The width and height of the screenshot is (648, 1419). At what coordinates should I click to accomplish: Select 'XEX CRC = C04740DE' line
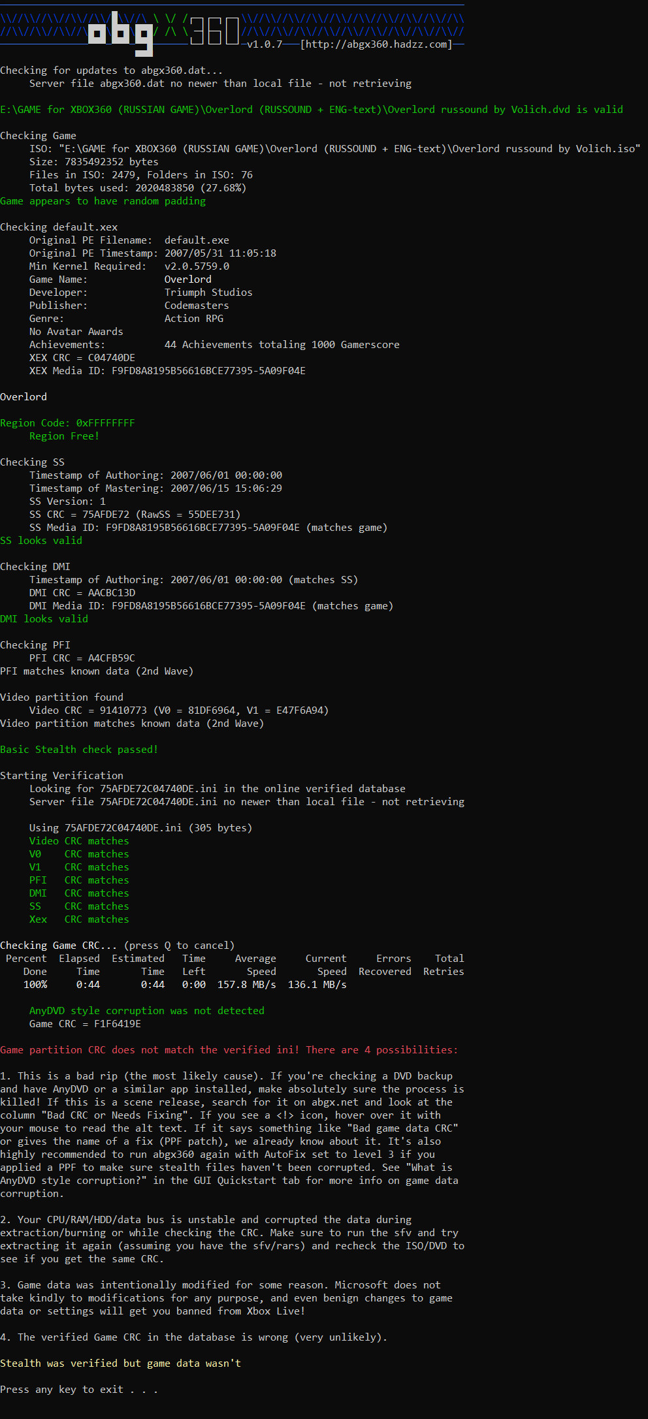point(82,358)
